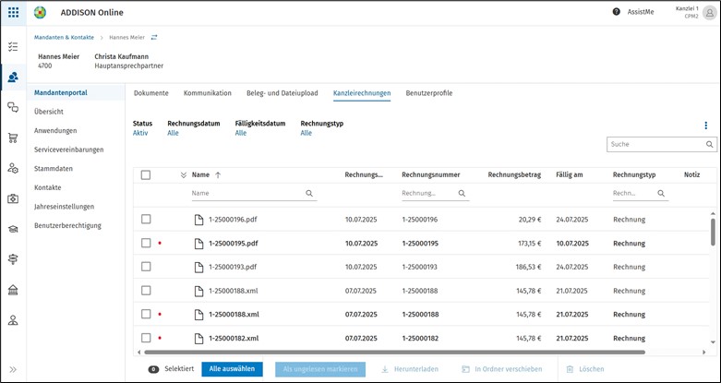Open the Rechnungstyp filter showing Alle

tap(306, 133)
